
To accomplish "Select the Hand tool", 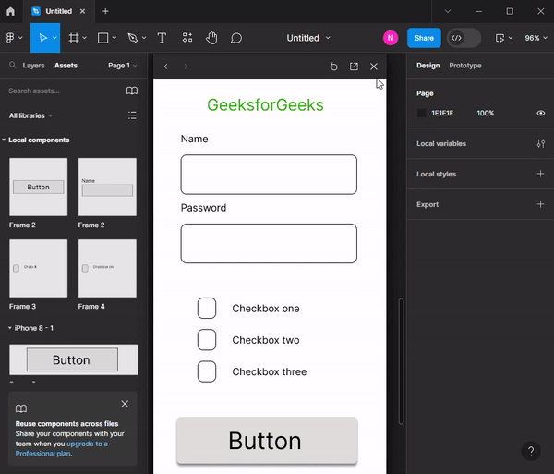I will pyautogui.click(x=211, y=38).
